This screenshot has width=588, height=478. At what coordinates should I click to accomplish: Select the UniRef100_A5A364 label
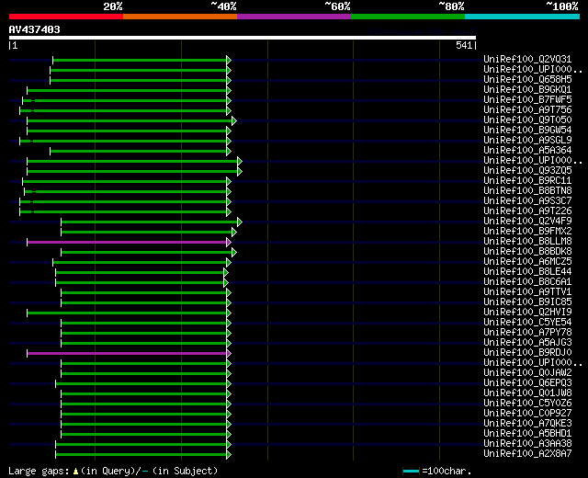[527, 150]
